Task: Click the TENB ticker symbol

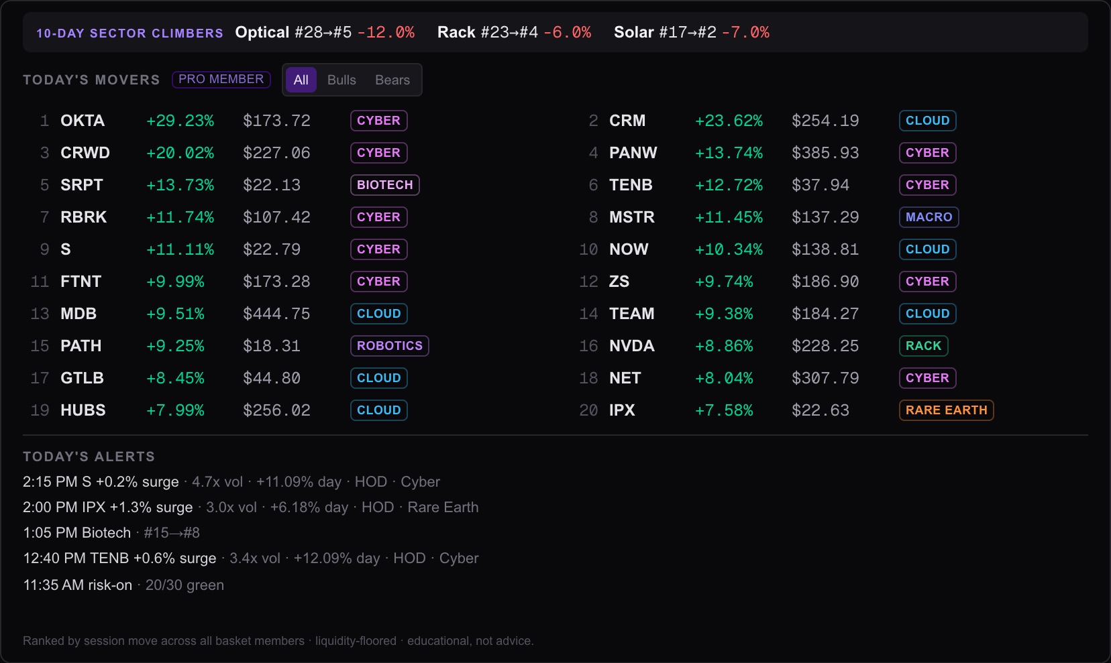Action: pyautogui.click(x=631, y=185)
